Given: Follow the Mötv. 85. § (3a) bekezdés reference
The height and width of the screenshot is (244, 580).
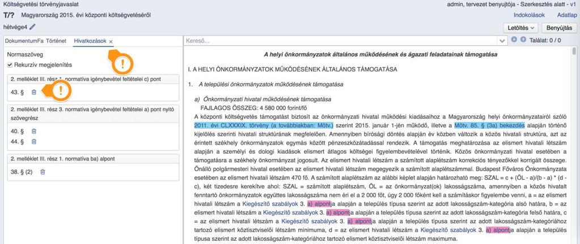Looking at the screenshot, I should tap(489, 125).
